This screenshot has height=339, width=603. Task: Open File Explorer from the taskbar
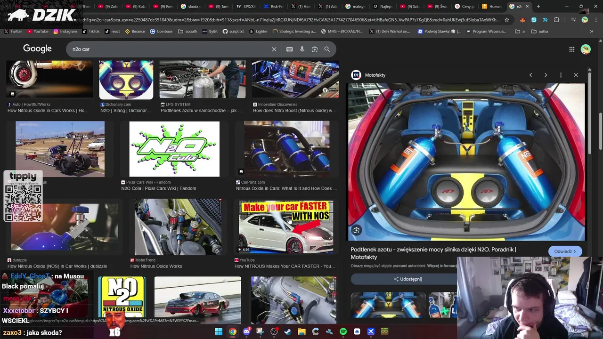point(301,331)
